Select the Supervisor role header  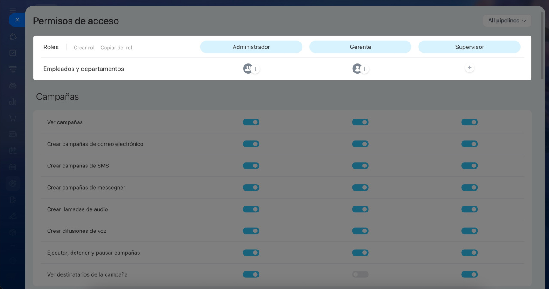point(470,47)
